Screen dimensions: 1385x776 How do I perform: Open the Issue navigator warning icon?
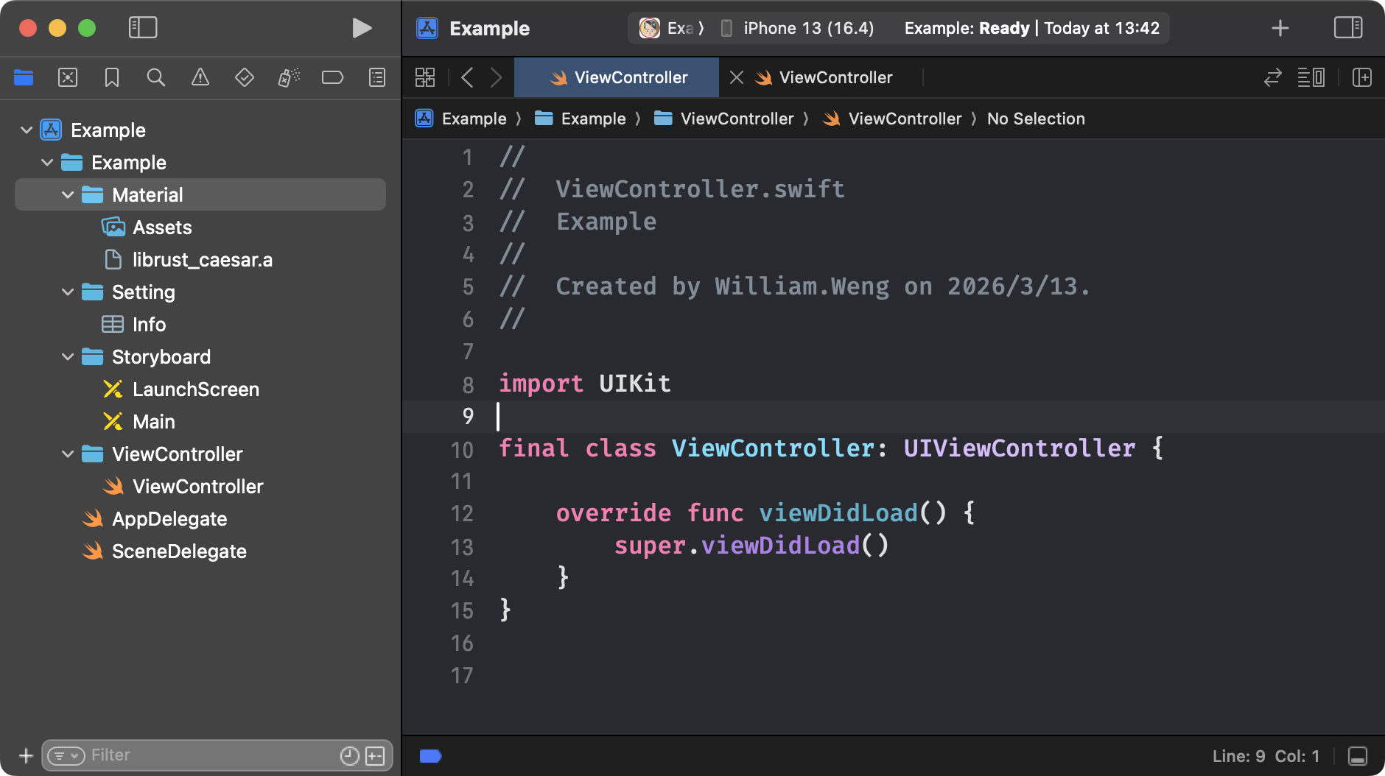point(200,77)
